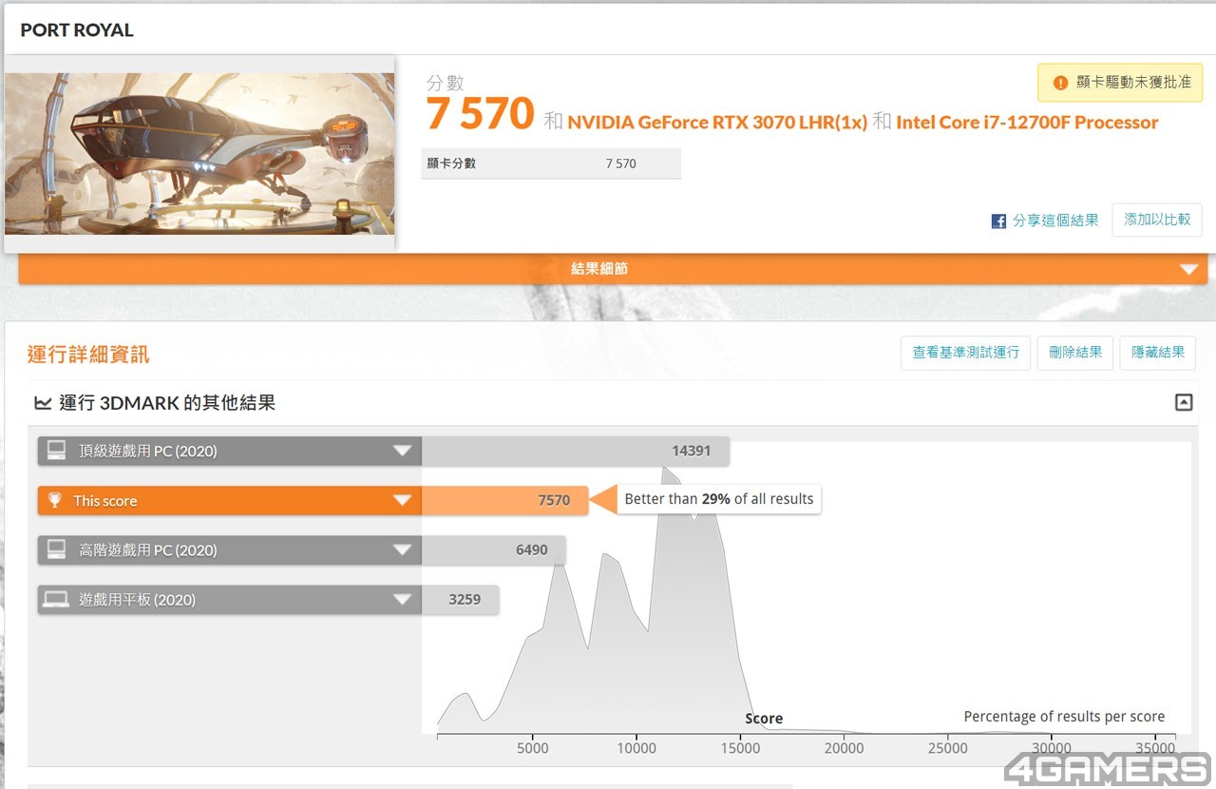Image resolution: width=1216 pixels, height=789 pixels.
Task: Click the 30000 tick label on chart axis
Action: coord(1052,748)
